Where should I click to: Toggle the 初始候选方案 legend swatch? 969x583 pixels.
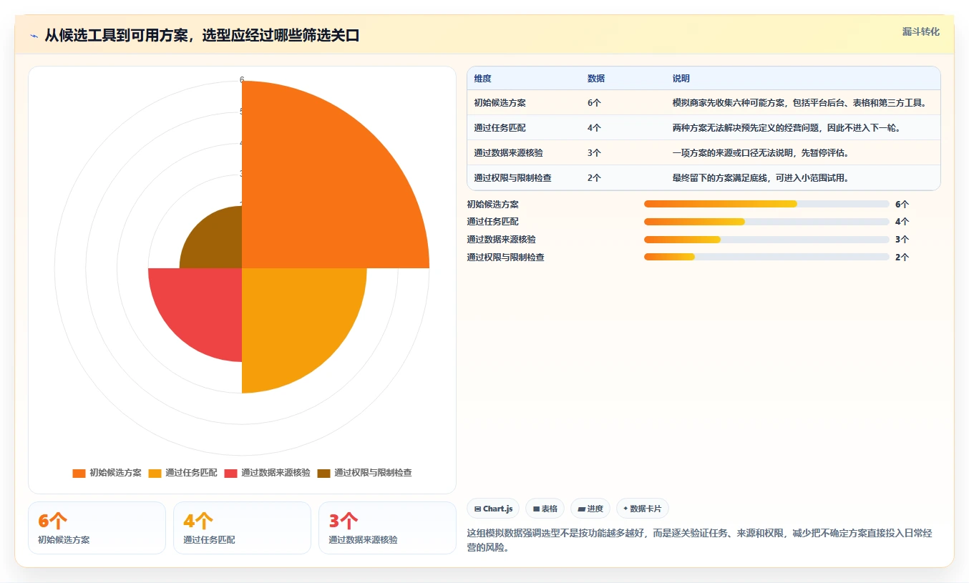coord(79,473)
